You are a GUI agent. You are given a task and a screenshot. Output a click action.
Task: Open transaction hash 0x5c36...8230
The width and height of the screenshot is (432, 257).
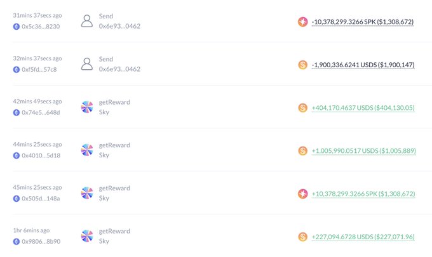[41, 27]
